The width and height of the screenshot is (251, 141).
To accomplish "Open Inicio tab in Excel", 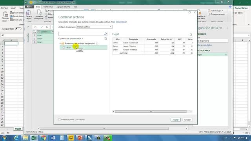I will [x=13, y=8].
